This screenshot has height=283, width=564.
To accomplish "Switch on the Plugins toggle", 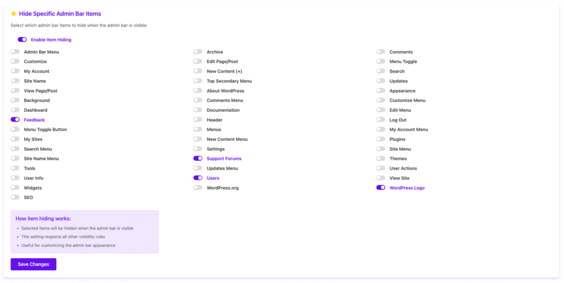I will pos(381,139).
